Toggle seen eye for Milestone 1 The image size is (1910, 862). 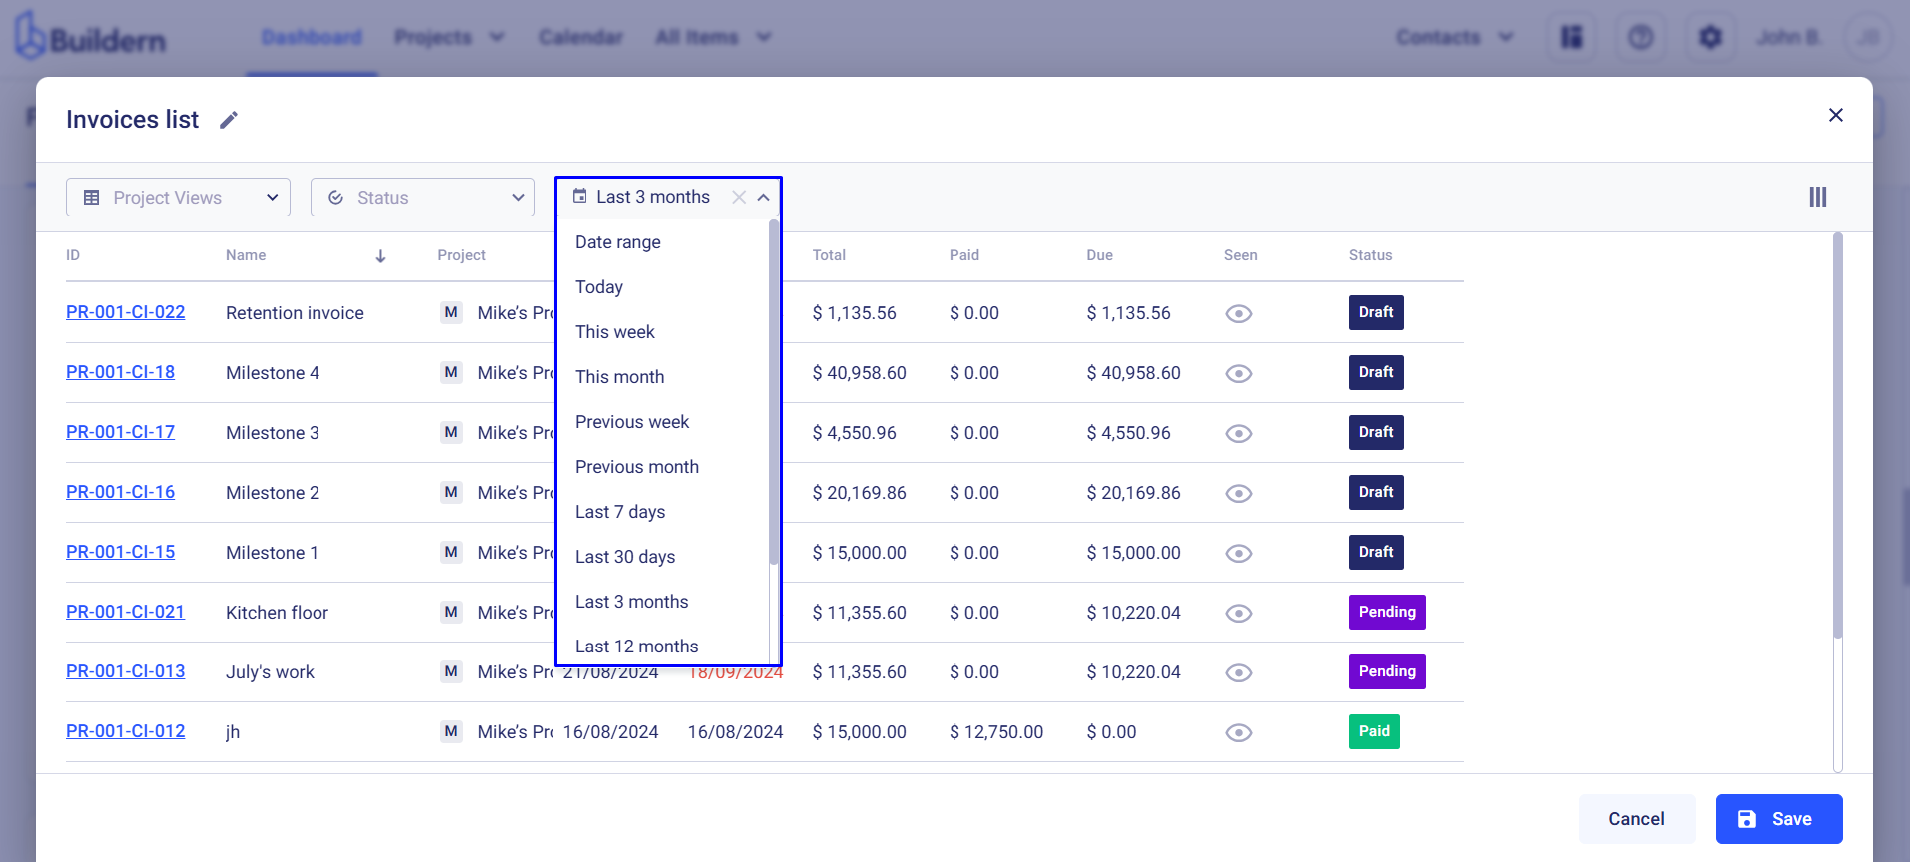(x=1239, y=553)
